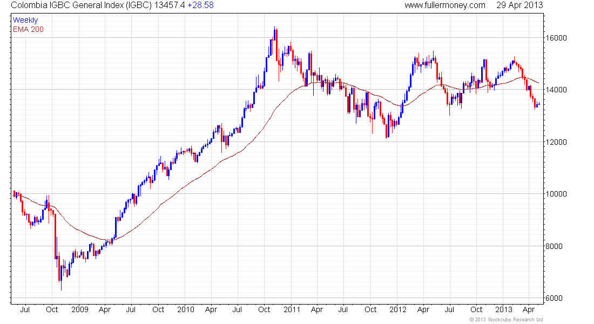Click the 16000 y-axis label
594x324 pixels.
[x=556, y=38]
